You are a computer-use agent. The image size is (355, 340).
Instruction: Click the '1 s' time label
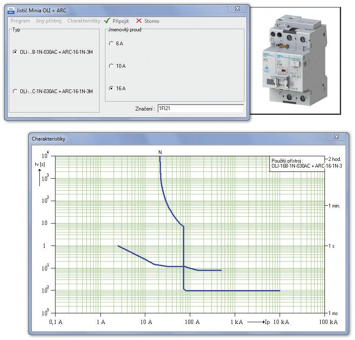[x=331, y=246]
